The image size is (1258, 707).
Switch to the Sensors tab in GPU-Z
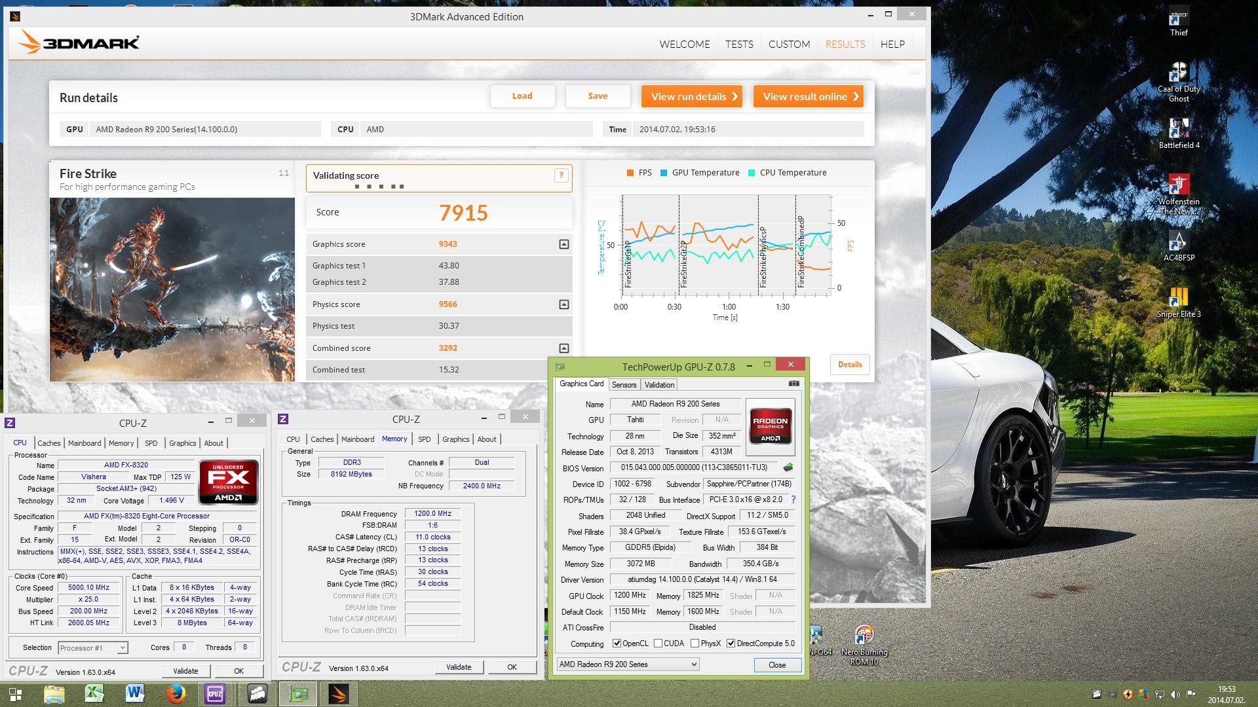click(624, 385)
